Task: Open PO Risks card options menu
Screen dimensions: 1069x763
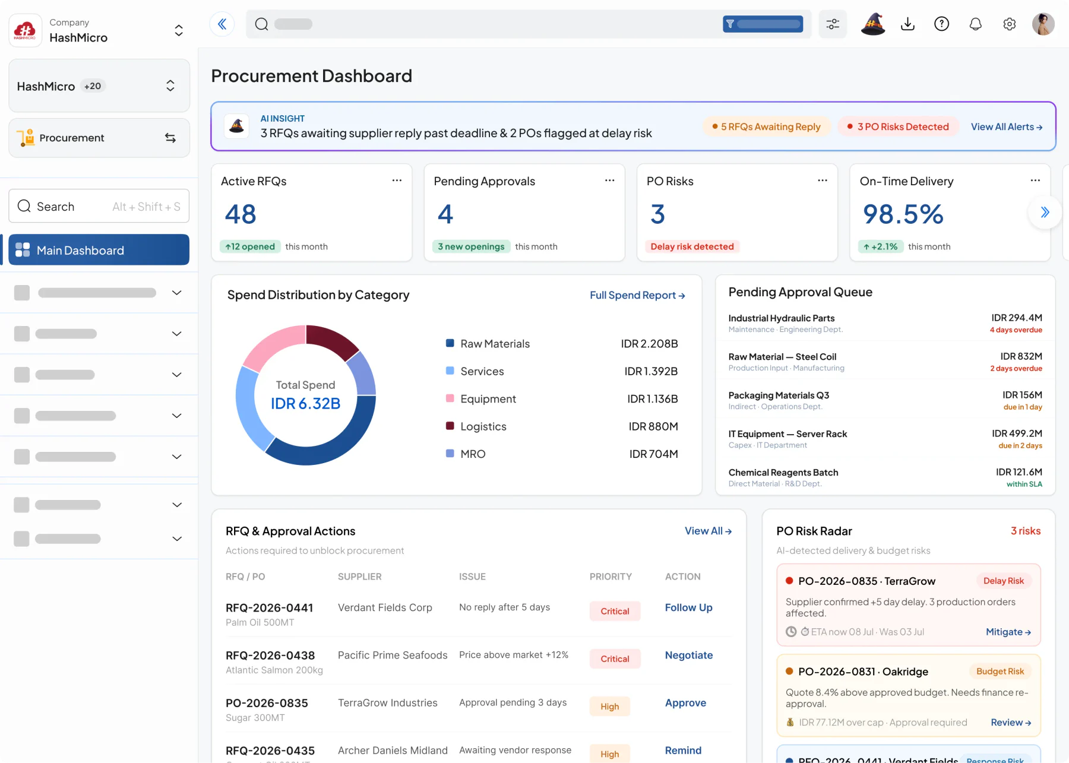Action: tap(823, 181)
